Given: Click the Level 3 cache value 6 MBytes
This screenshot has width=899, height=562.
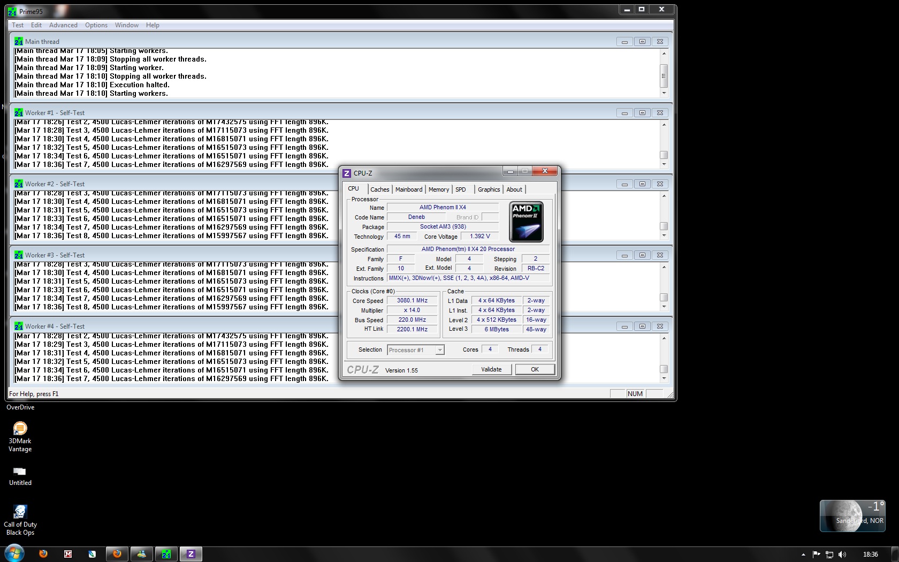Looking at the screenshot, I should [497, 330].
